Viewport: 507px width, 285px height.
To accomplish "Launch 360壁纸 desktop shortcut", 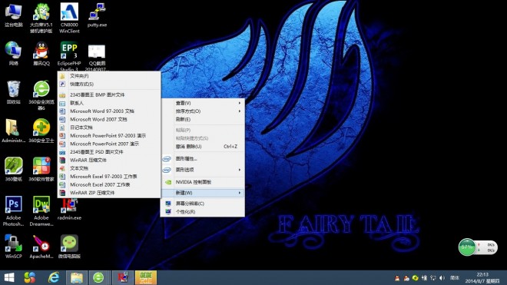I will [x=13, y=169].
